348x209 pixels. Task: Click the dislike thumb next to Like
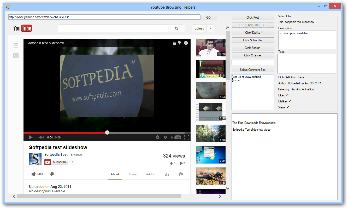tap(52, 174)
